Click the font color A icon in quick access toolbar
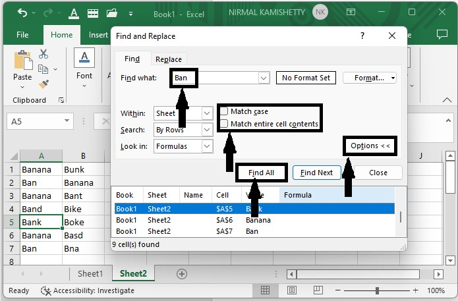 pyautogui.click(x=74, y=13)
